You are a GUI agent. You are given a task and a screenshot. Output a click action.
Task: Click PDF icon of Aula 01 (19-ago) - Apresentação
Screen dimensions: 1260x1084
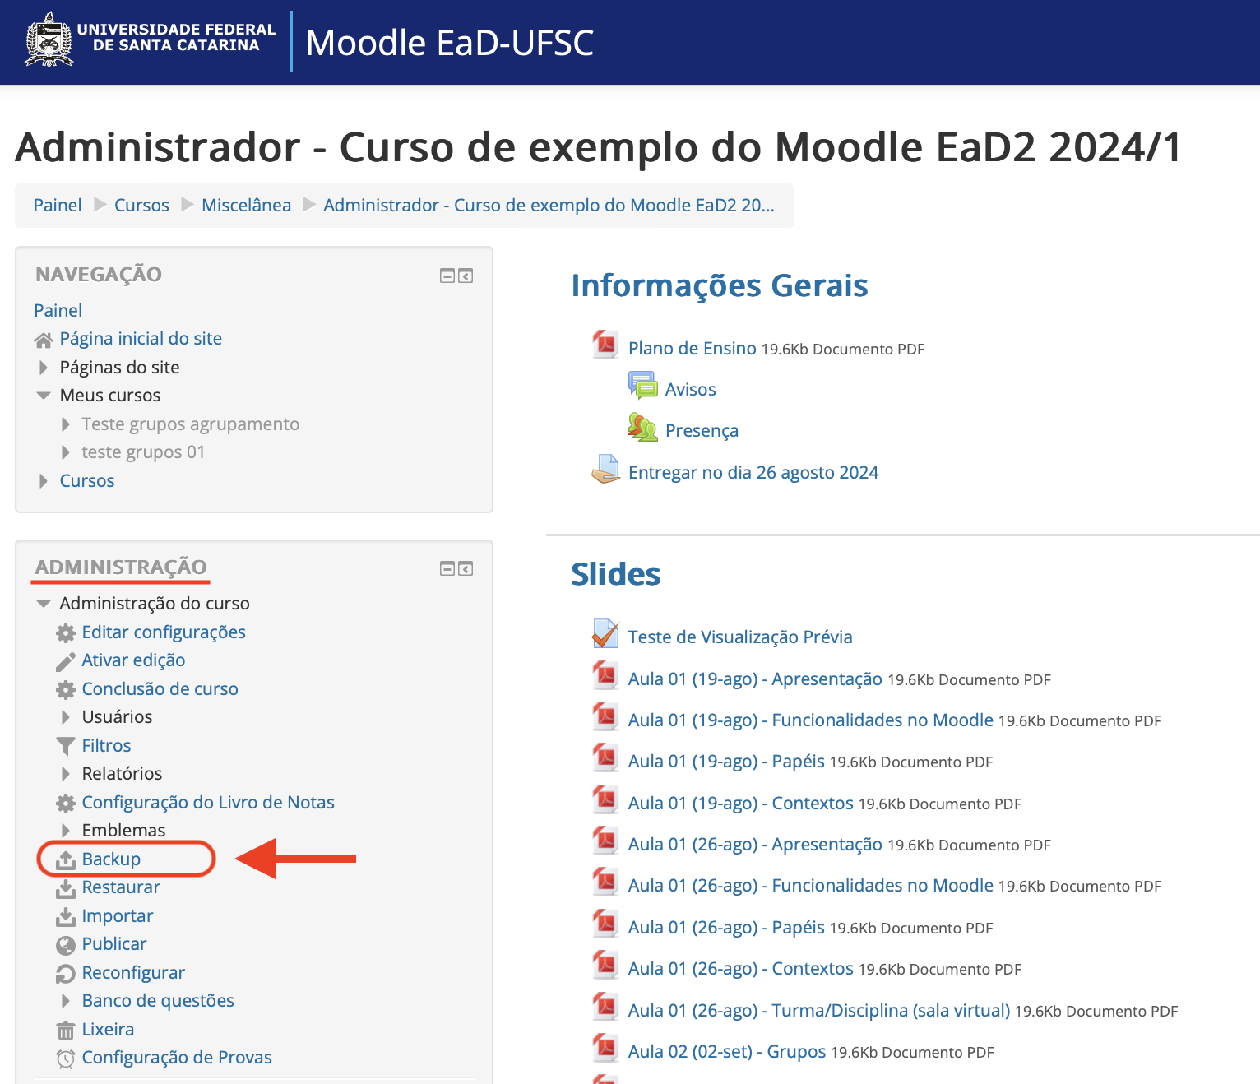tap(606, 675)
